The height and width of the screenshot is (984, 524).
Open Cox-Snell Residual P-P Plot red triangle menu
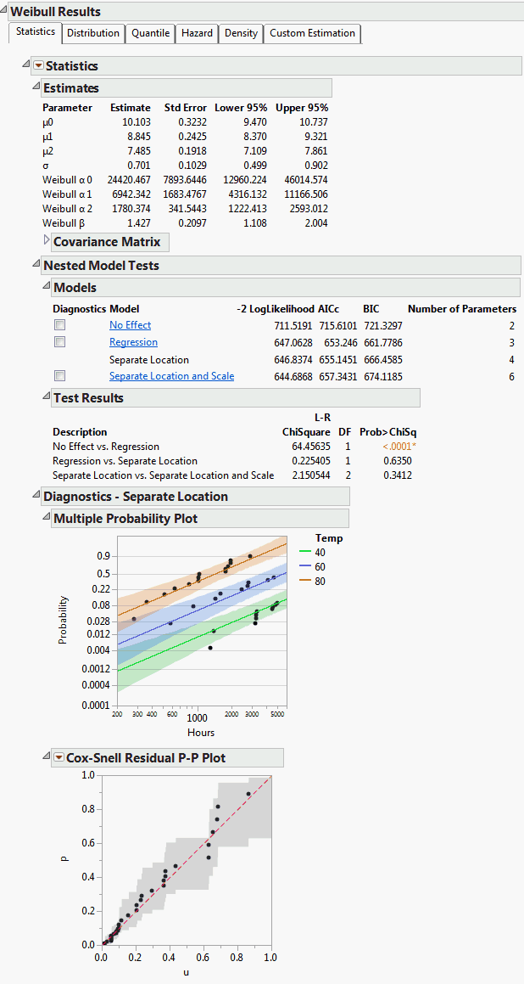59,757
